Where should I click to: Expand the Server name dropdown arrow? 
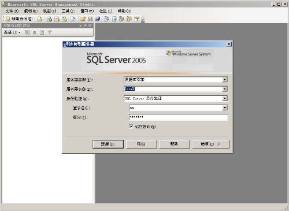(x=225, y=89)
